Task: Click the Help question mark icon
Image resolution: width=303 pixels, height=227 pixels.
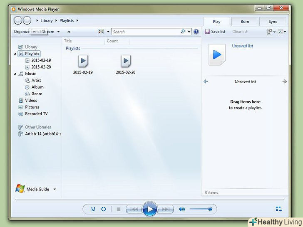Action: (x=196, y=32)
